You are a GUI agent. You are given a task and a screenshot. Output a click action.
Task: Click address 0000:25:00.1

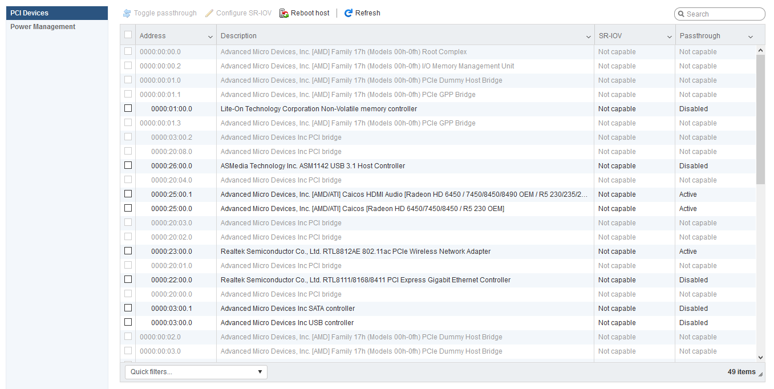click(172, 195)
